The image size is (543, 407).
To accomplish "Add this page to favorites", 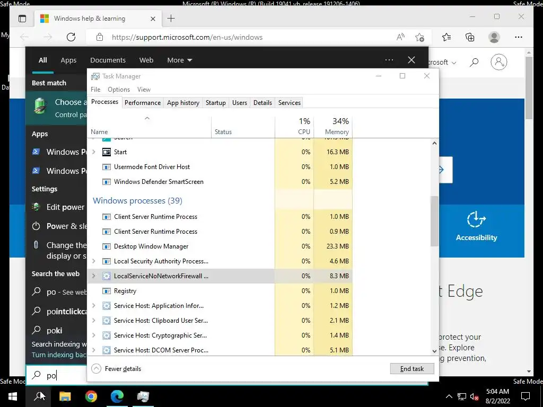I will tap(420, 38).
